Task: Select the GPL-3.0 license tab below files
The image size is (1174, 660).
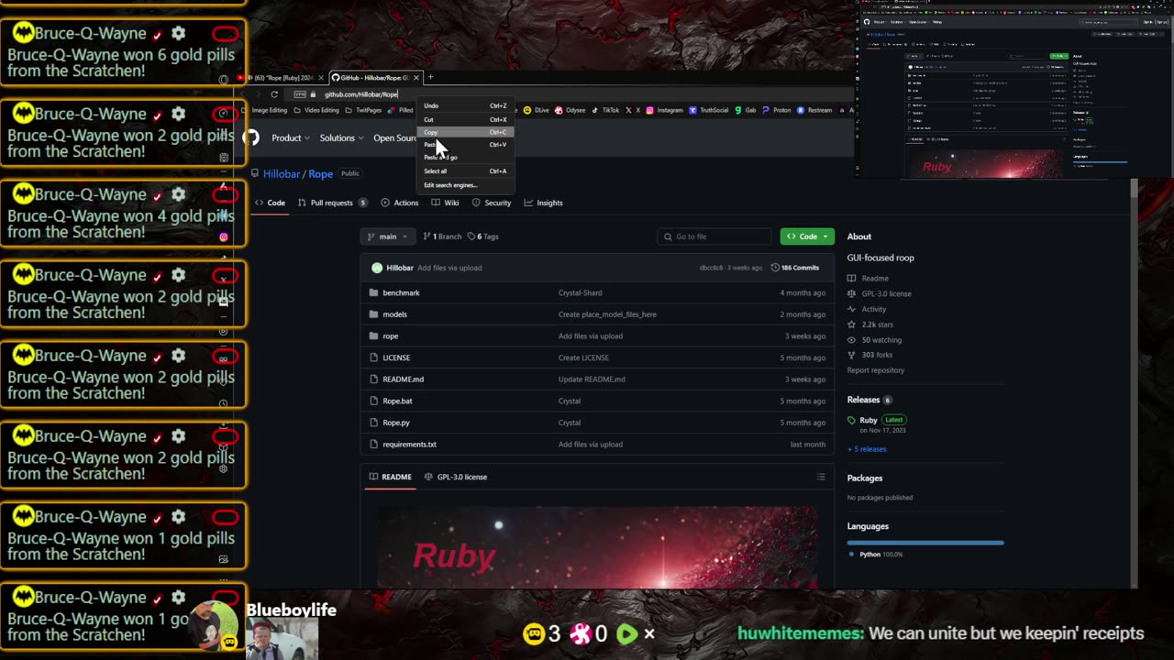Action: point(456,477)
